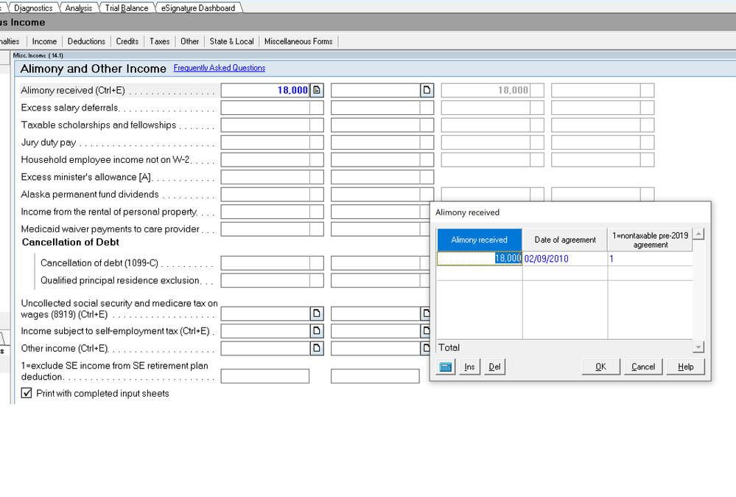736x497 pixels.
Task: Select the Deductions section tab
Action: 86,41
